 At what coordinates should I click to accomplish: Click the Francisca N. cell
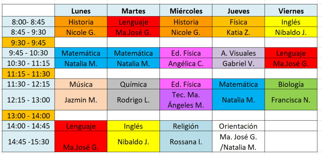coord(291,100)
